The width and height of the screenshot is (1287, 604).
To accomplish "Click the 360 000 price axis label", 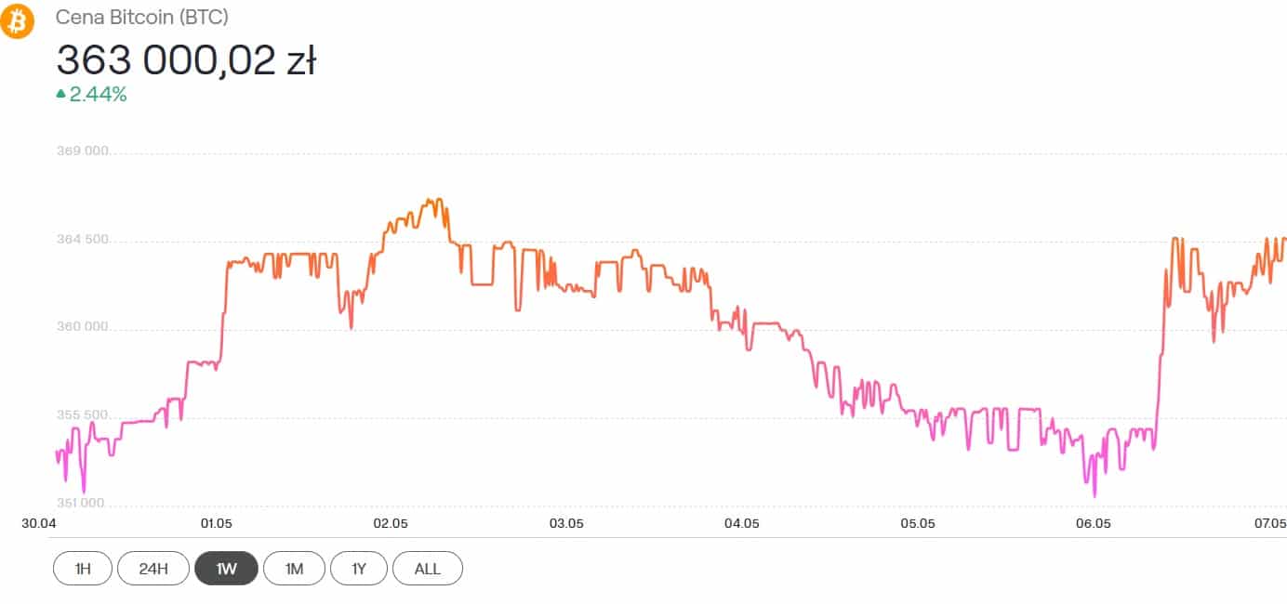I will pos(83,327).
